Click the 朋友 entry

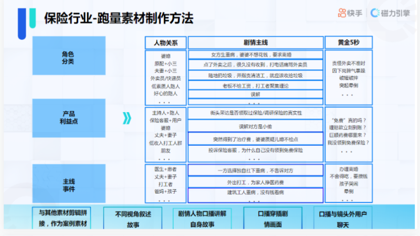165,151
